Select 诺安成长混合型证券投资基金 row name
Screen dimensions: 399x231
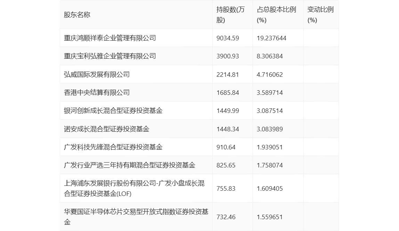107,129
